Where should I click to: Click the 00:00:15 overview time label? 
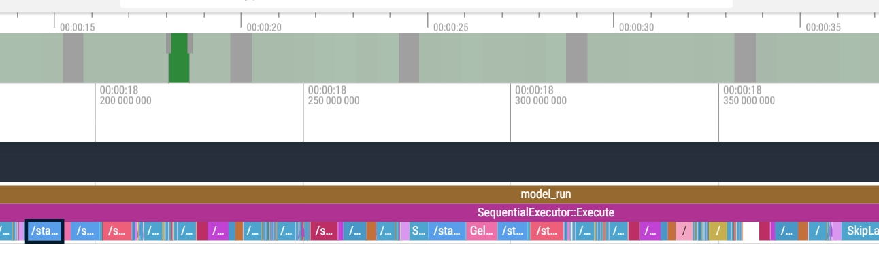[x=78, y=28]
